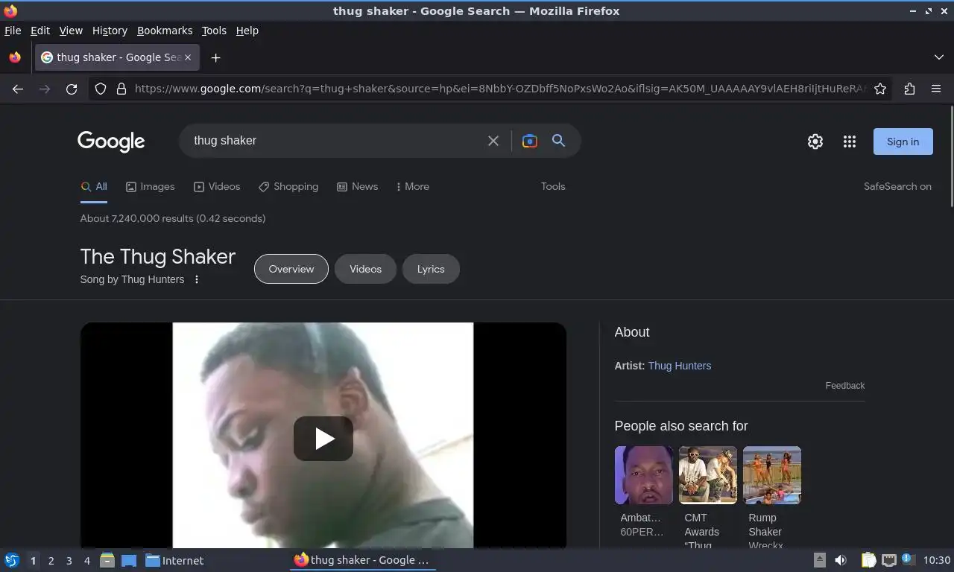This screenshot has width=954, height=572.
Task: Open the File menu
Action: (13, 31)
